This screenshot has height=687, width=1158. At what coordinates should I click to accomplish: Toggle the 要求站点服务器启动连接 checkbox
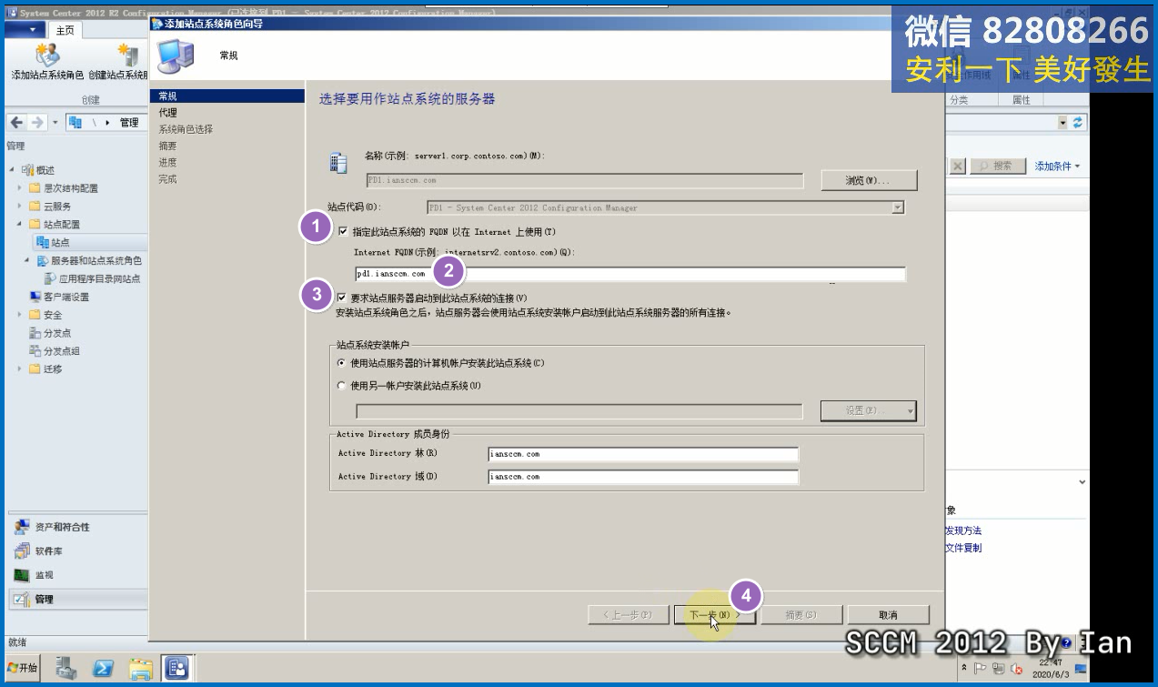coord(342,298)
